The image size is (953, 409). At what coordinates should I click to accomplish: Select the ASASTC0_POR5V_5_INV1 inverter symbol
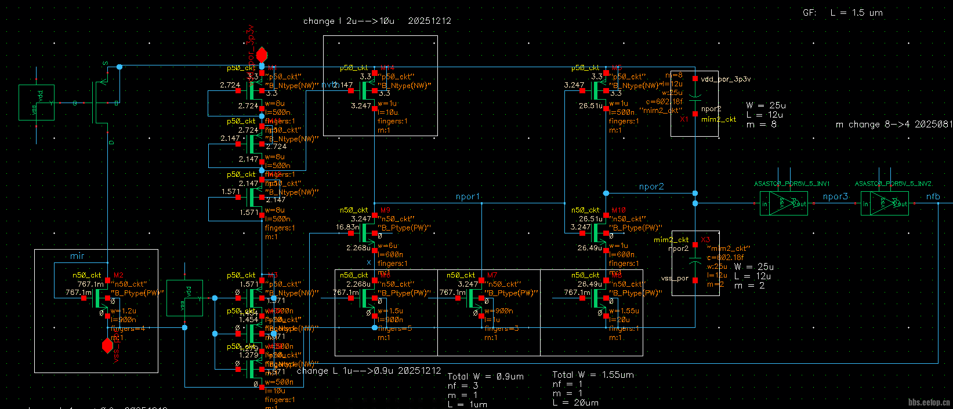point(783,203)
